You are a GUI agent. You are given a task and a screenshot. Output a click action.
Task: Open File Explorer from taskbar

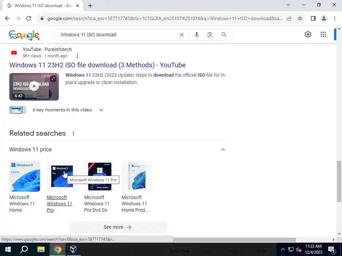41,249
